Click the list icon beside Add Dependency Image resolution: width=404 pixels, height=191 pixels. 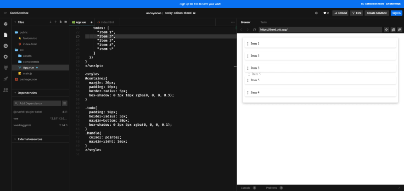(x=65, y=103)
